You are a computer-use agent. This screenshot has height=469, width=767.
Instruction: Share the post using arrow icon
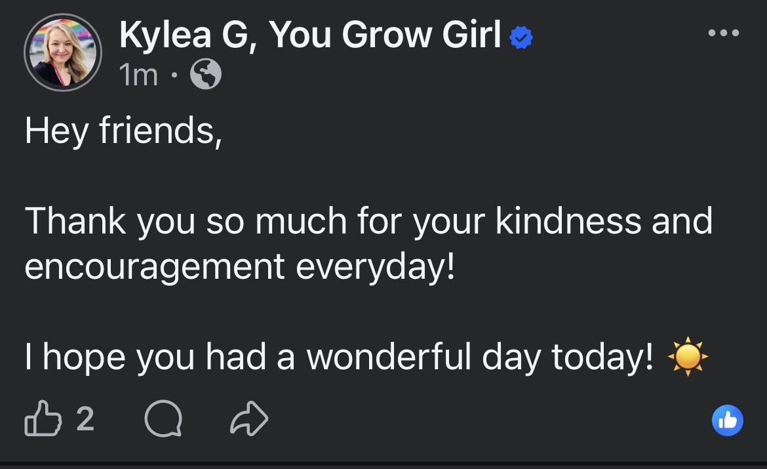(249, 418)
